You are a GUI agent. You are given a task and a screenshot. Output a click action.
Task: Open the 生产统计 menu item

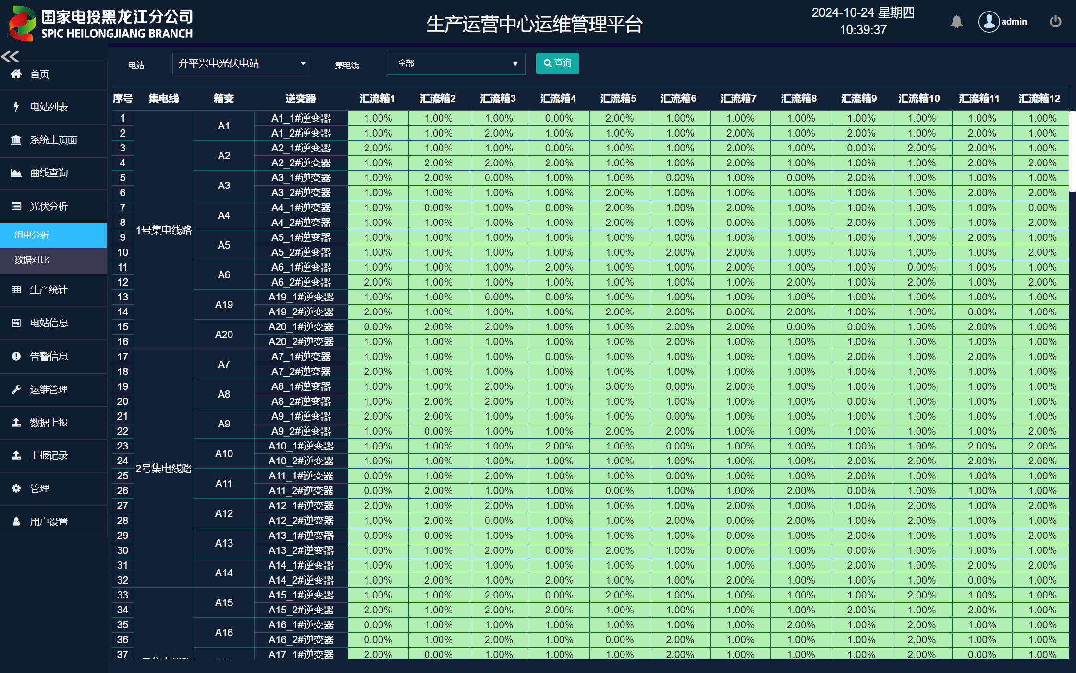(49, 290)
